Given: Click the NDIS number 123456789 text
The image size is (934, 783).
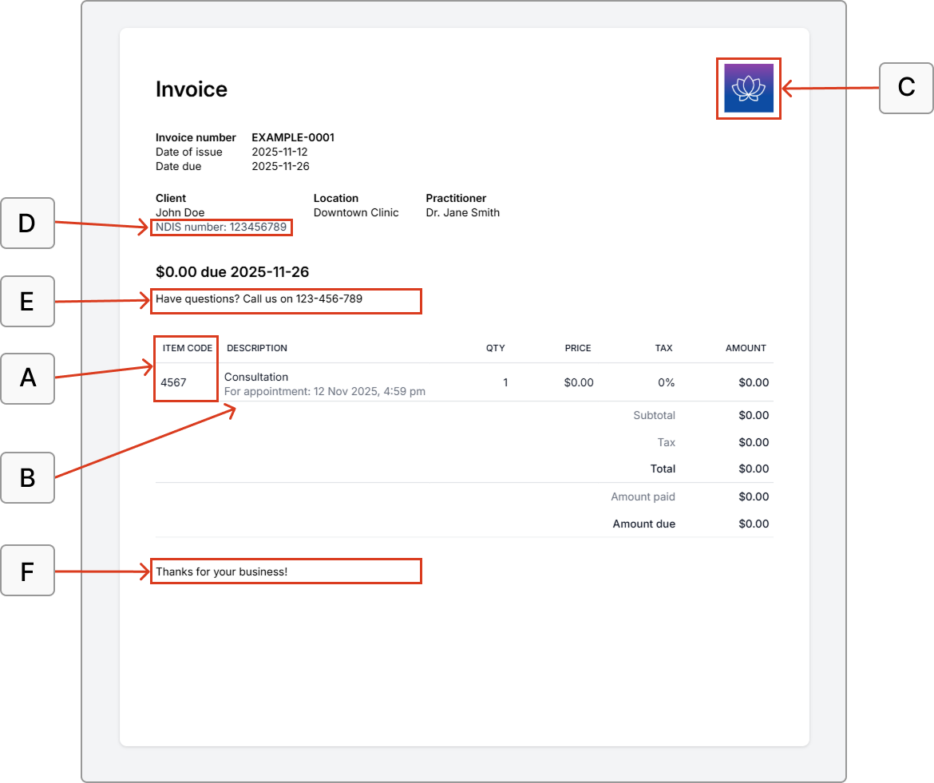Looking at the screenshot, I should pos(221,227).
